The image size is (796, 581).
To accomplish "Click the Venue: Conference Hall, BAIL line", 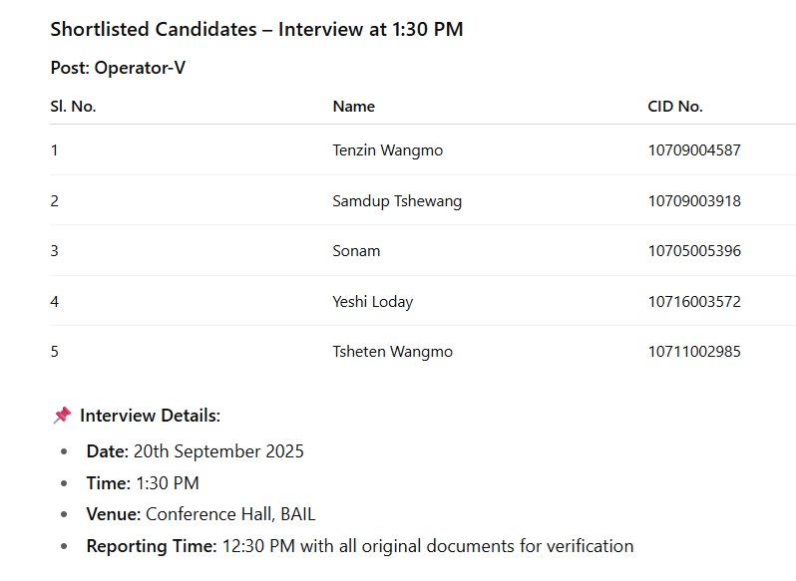I will (x=200, y=515).
